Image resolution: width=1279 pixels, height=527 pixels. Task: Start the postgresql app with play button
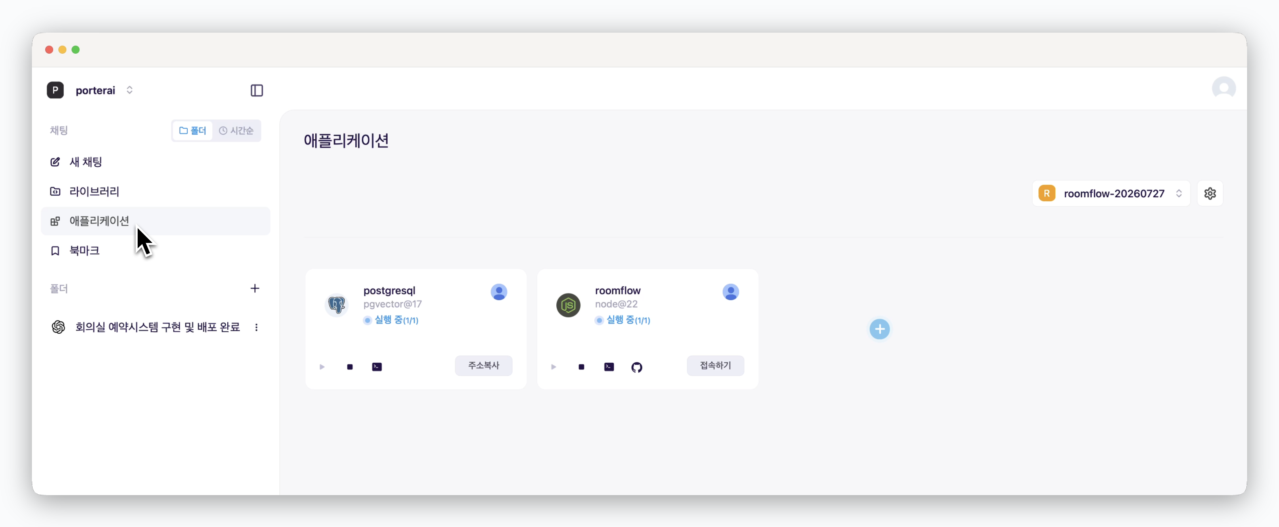pos(322,367)
